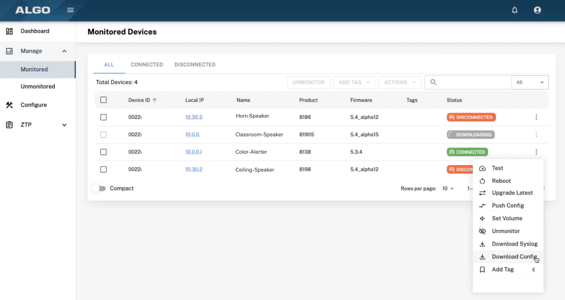Click 10.0.0. local IP link for Classroom-Speaker

192,134
